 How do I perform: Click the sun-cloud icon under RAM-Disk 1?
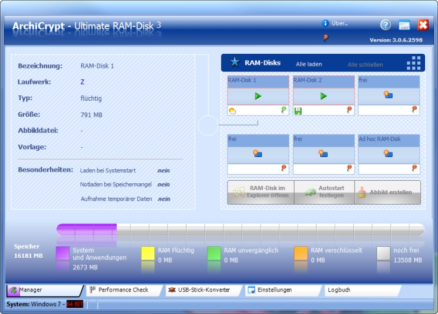[x=232, y=111]
